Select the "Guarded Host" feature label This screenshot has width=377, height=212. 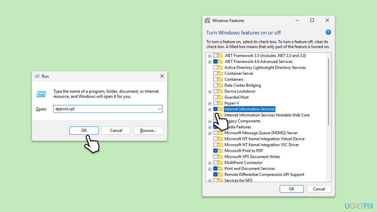237,97
